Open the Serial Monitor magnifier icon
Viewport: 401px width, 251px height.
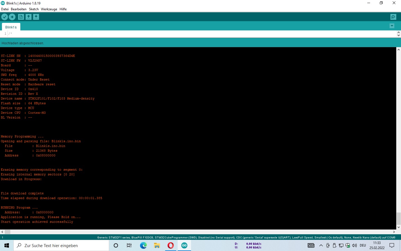point(393,17)
